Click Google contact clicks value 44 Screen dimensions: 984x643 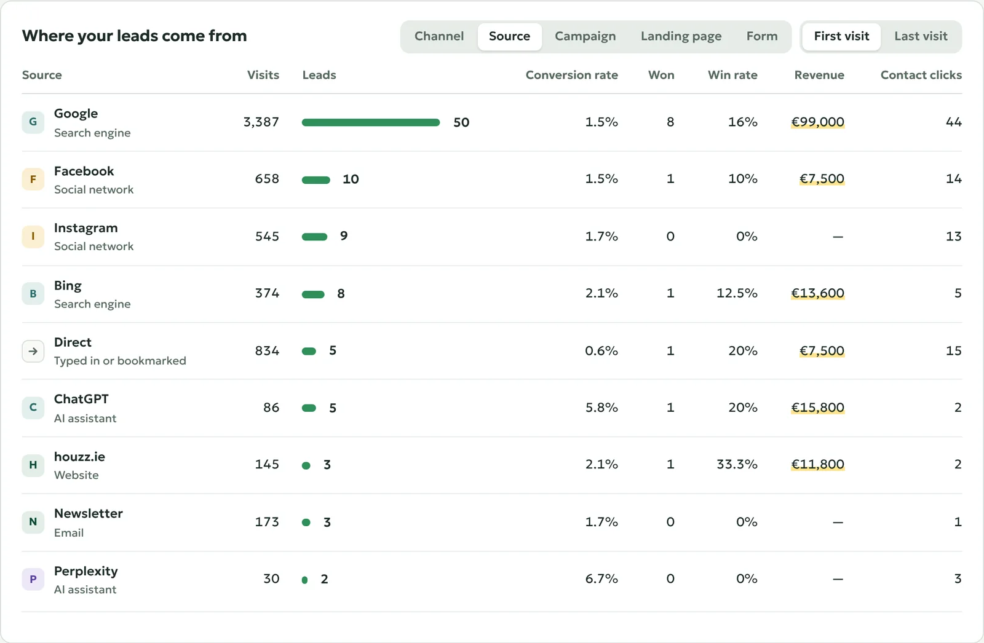tap(954, 122)
